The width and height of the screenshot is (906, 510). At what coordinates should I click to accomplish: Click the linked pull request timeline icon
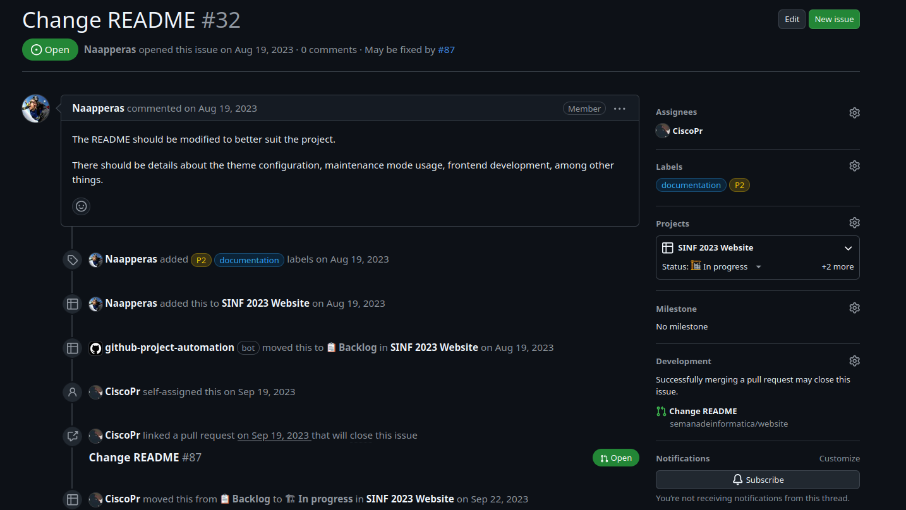click(x=72, y=436)
